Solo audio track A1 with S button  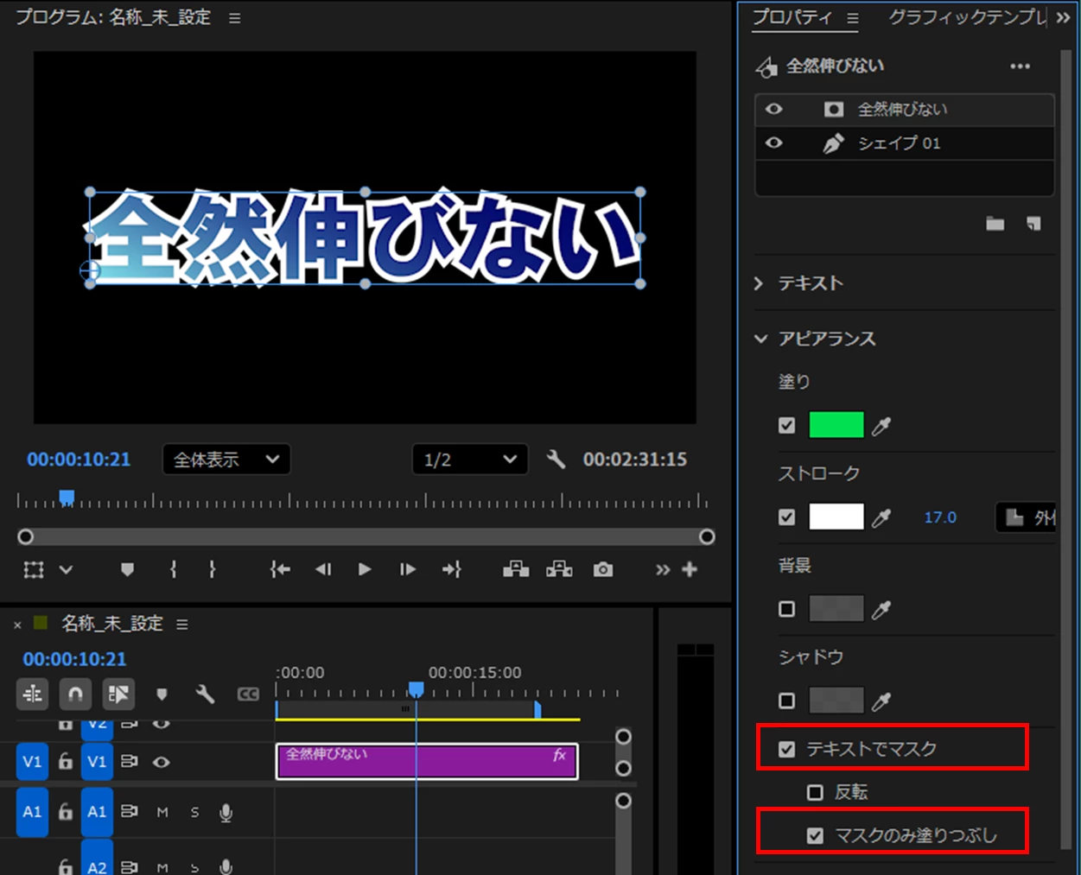(x=194, y=812)
